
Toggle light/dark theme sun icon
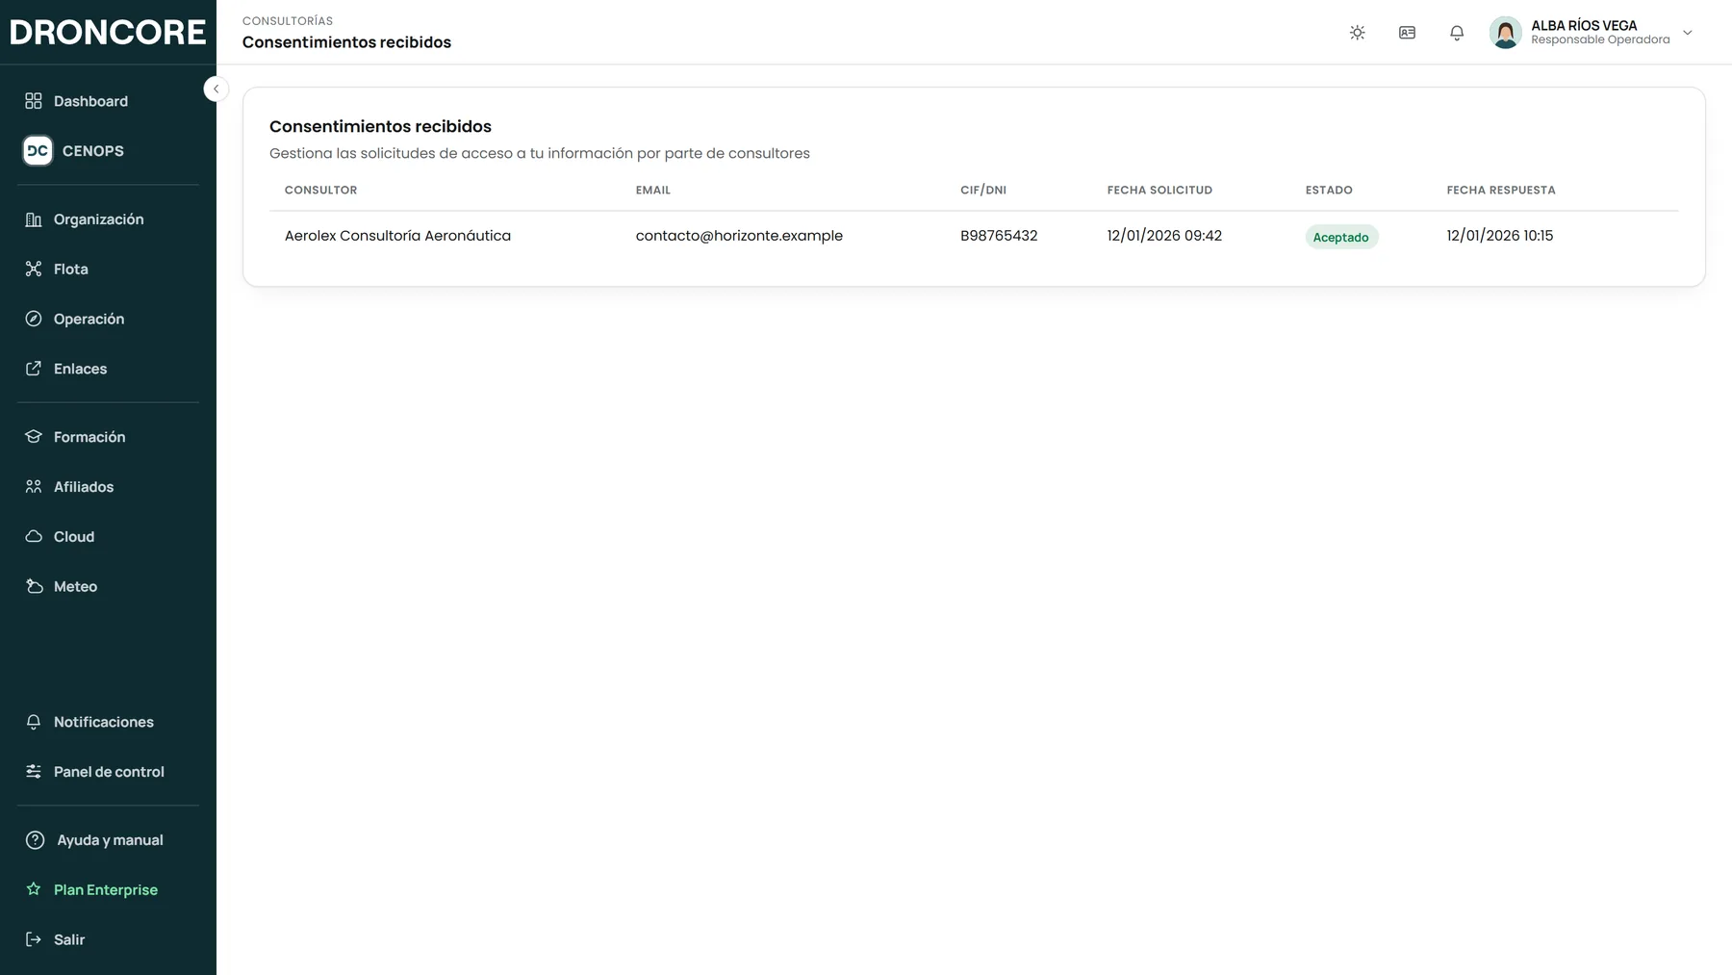click(x=1357, y=33)
